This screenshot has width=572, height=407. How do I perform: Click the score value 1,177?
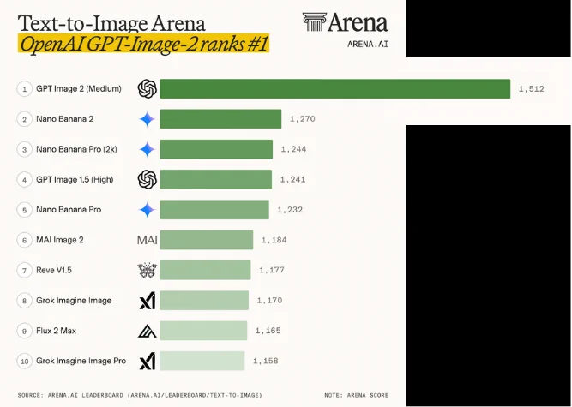[272, 270]
